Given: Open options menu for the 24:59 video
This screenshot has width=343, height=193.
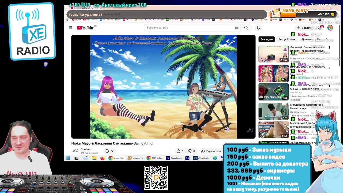Looking at the screenshot, I should [x=330, y=67].
